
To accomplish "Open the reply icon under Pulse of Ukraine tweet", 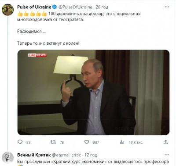I will pos(20,142).
